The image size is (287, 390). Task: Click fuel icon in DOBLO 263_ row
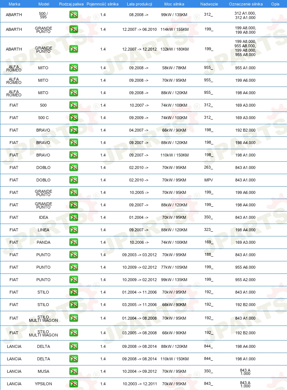pyautogui.click(x=73, y=168)
